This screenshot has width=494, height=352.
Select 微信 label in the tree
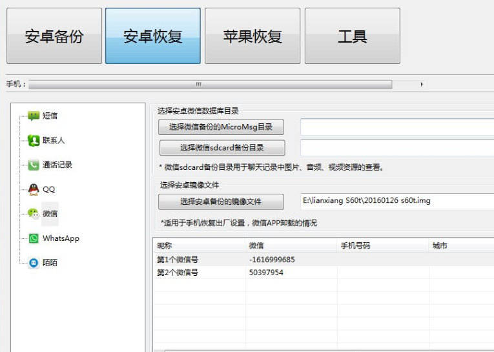click(x=50, y=214)
